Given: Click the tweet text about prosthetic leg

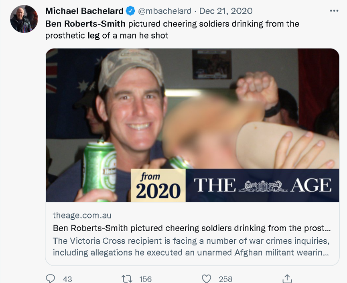Looking at the screenshot, I should 172,29.
